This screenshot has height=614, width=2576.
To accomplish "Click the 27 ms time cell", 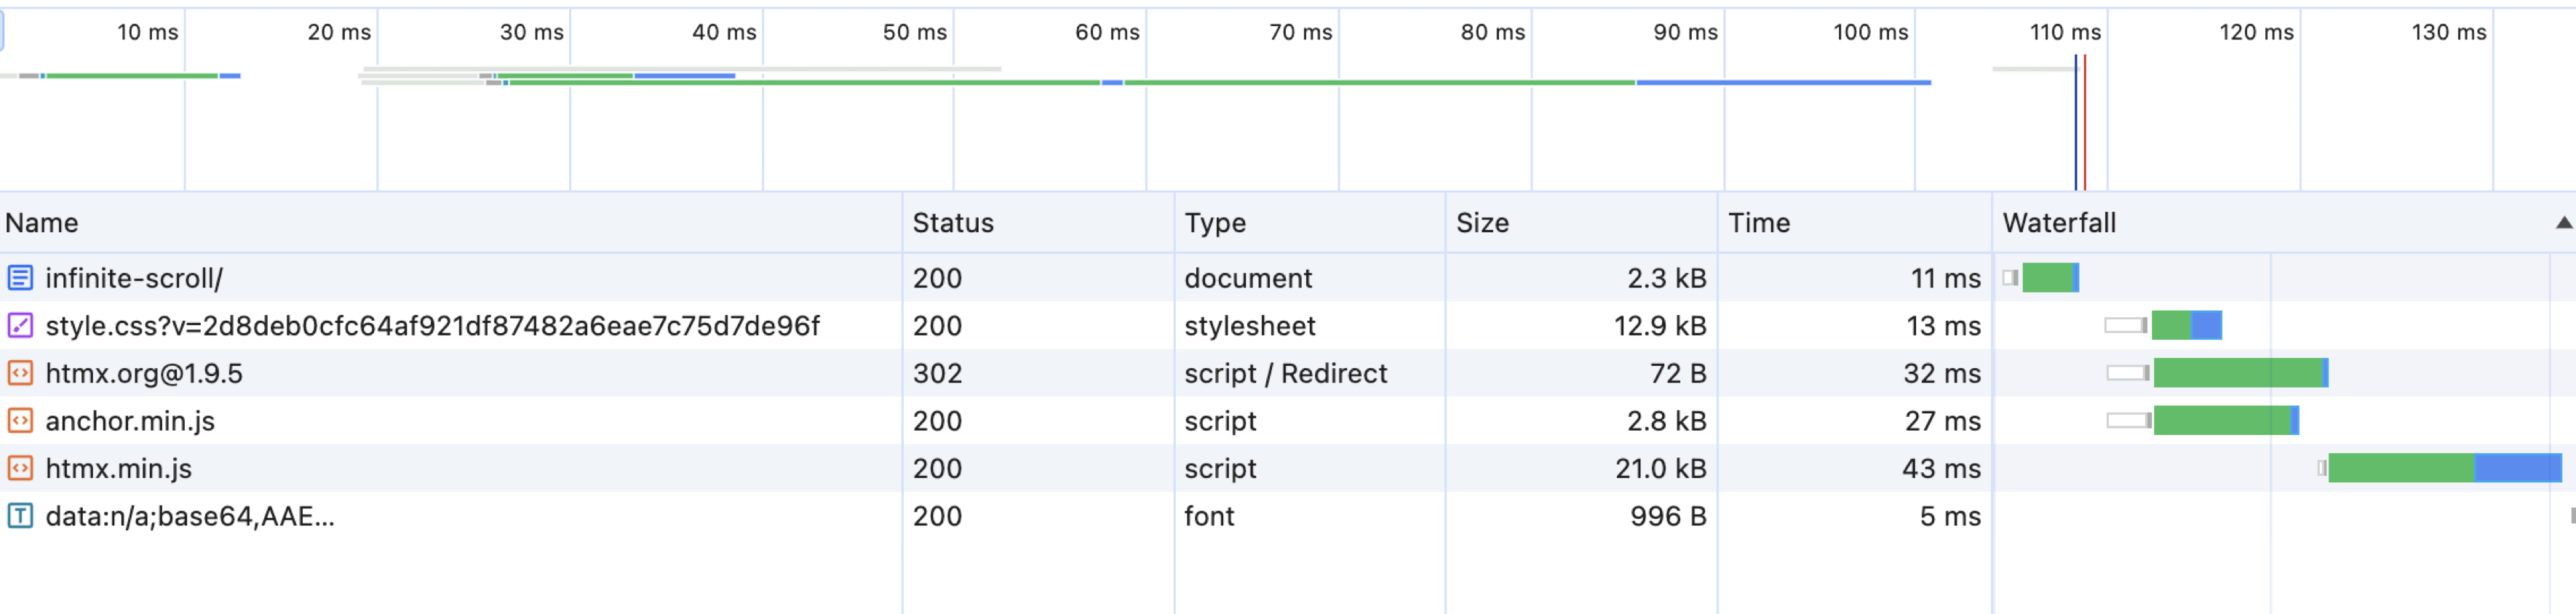I will 1942,421.
